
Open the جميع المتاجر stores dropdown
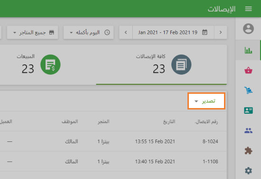pos(32,32)
